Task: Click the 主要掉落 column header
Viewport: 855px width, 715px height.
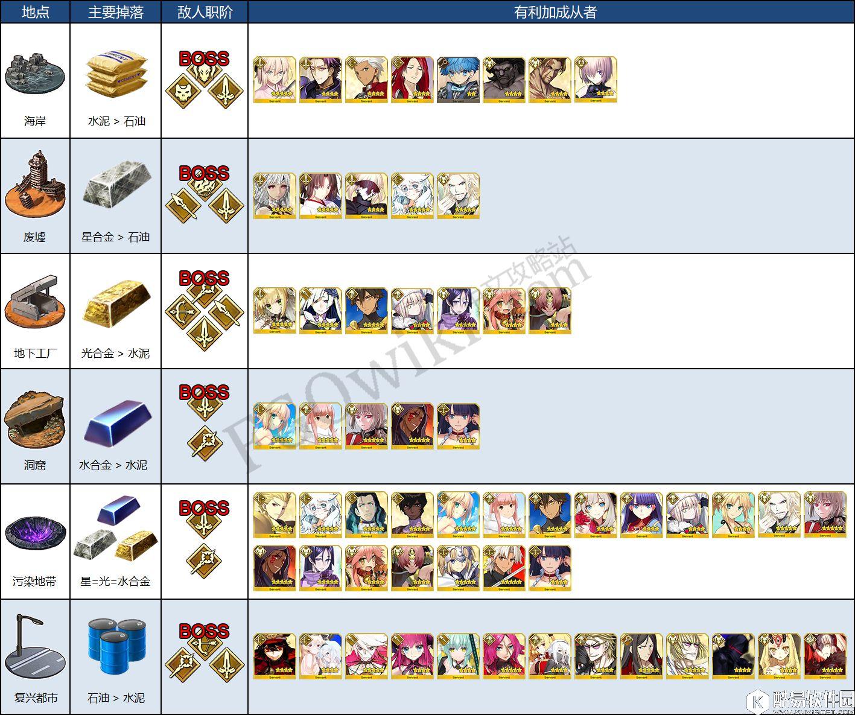Action: pyautogui.click(x=116, y=12)
